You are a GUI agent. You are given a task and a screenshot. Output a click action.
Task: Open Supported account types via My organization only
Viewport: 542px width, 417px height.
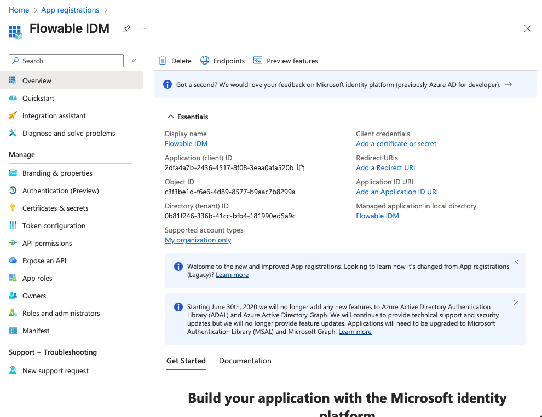[x=198, y=240]
